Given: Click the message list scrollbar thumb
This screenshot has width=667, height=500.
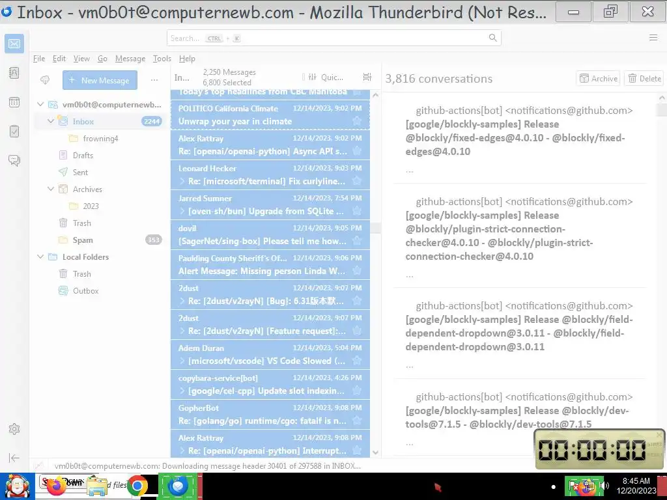Looking at the screenshot, I should coord(375,228).
